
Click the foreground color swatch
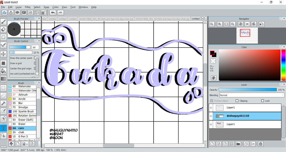(x=212, y=53)
